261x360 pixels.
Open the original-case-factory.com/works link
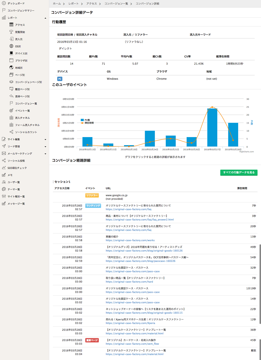130,240
